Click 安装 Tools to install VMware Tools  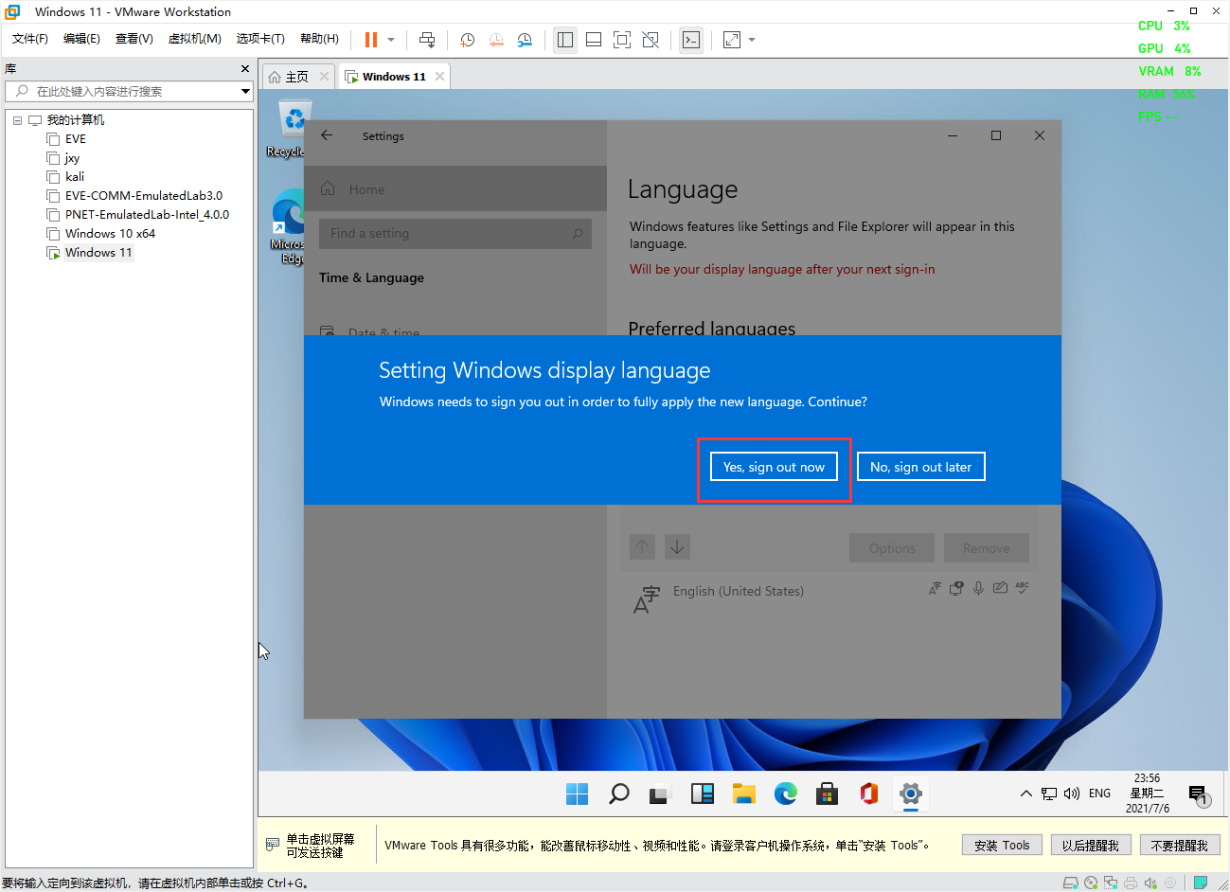[x=1002, y=845]
